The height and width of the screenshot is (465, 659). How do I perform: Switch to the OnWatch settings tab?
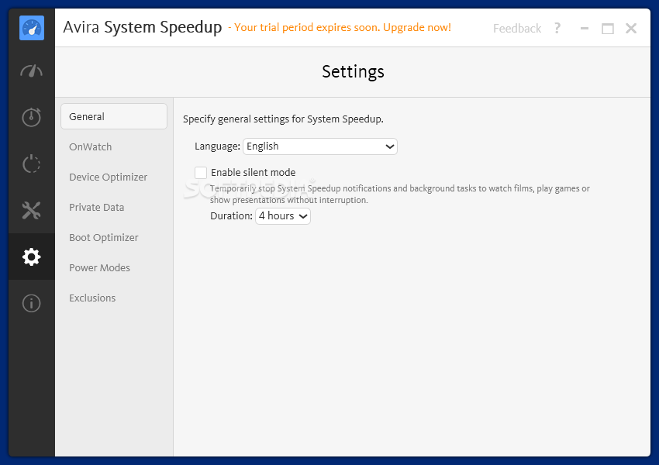91,146
